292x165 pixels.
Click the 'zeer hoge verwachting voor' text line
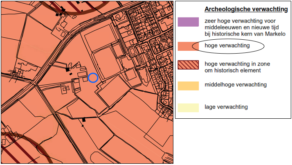[x=240, y=21]
